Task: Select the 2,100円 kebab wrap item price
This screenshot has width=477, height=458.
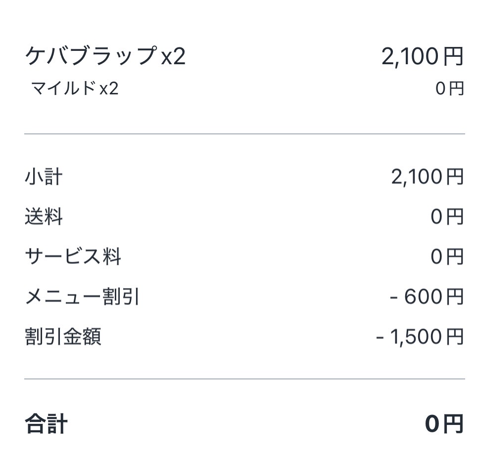Action: point(422,57)
